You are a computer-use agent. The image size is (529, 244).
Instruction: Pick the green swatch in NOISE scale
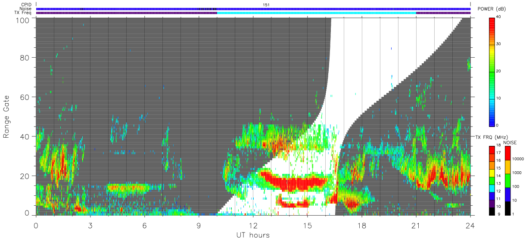point(507,180)
